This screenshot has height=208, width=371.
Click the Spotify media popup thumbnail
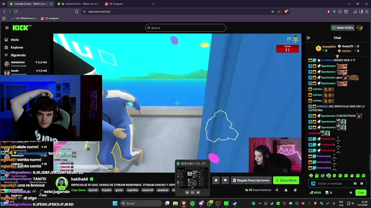click(192, 177)
